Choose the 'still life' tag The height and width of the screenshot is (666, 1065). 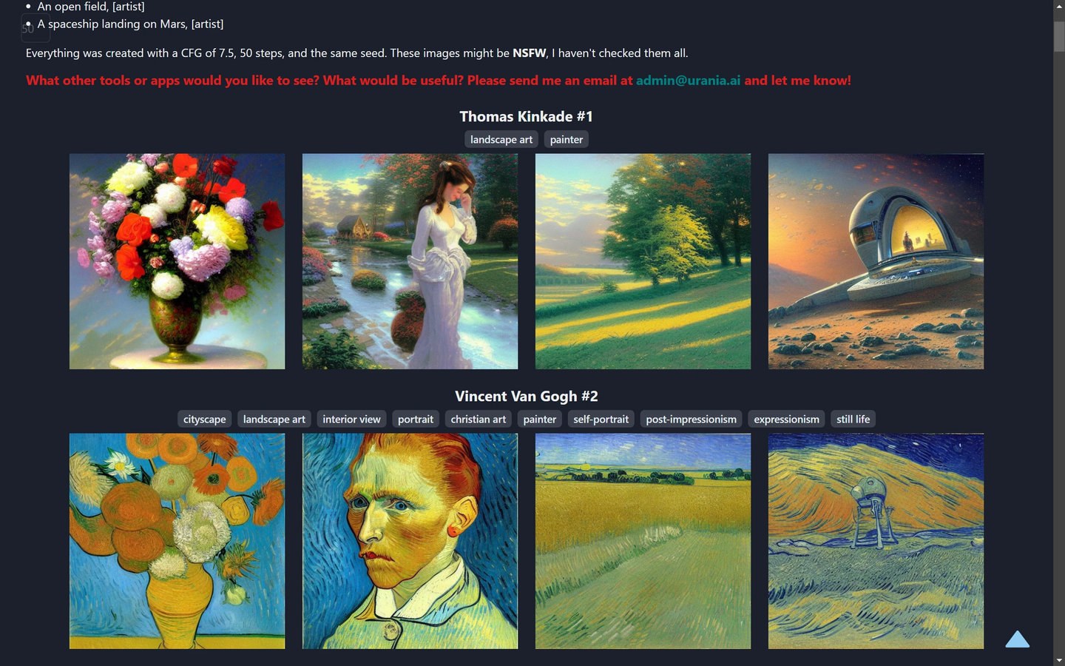tap(853, 419)
